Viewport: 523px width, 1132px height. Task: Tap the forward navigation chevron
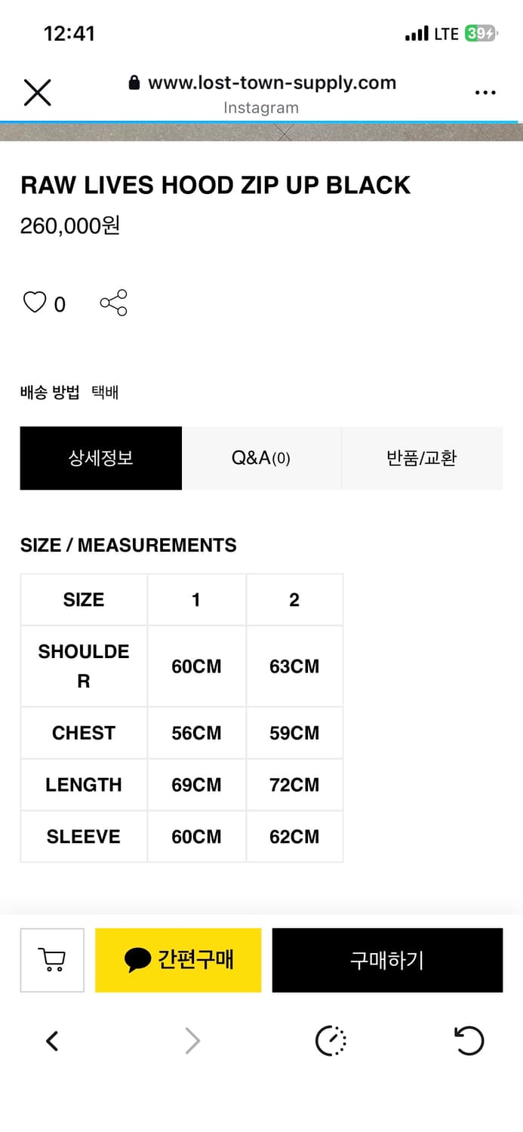coord(192,1040)
